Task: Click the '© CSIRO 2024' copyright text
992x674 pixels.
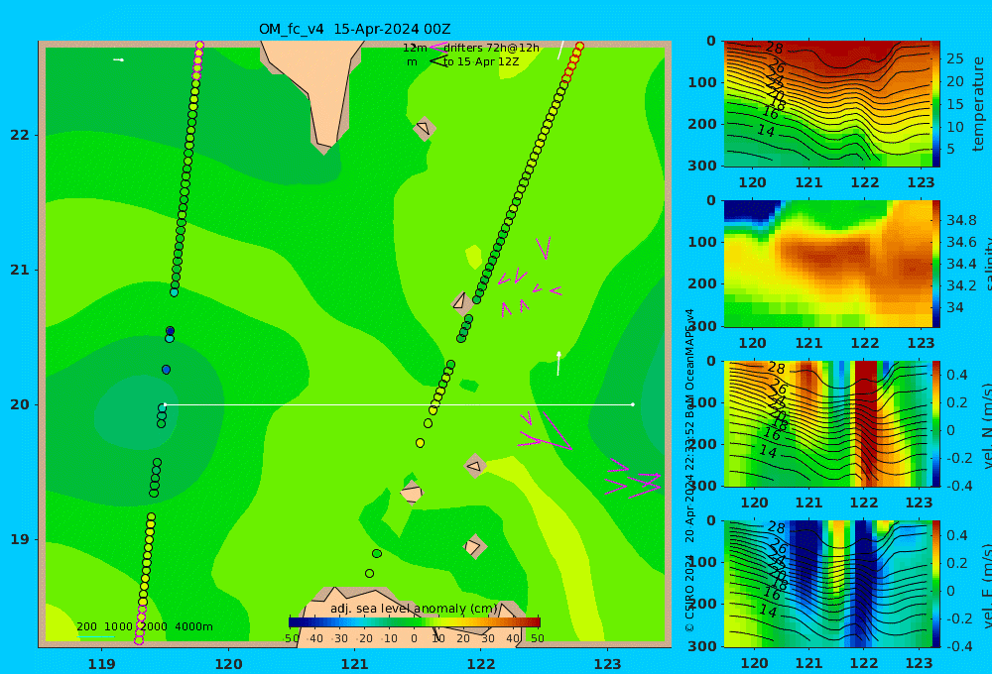Action: (690, 595)
